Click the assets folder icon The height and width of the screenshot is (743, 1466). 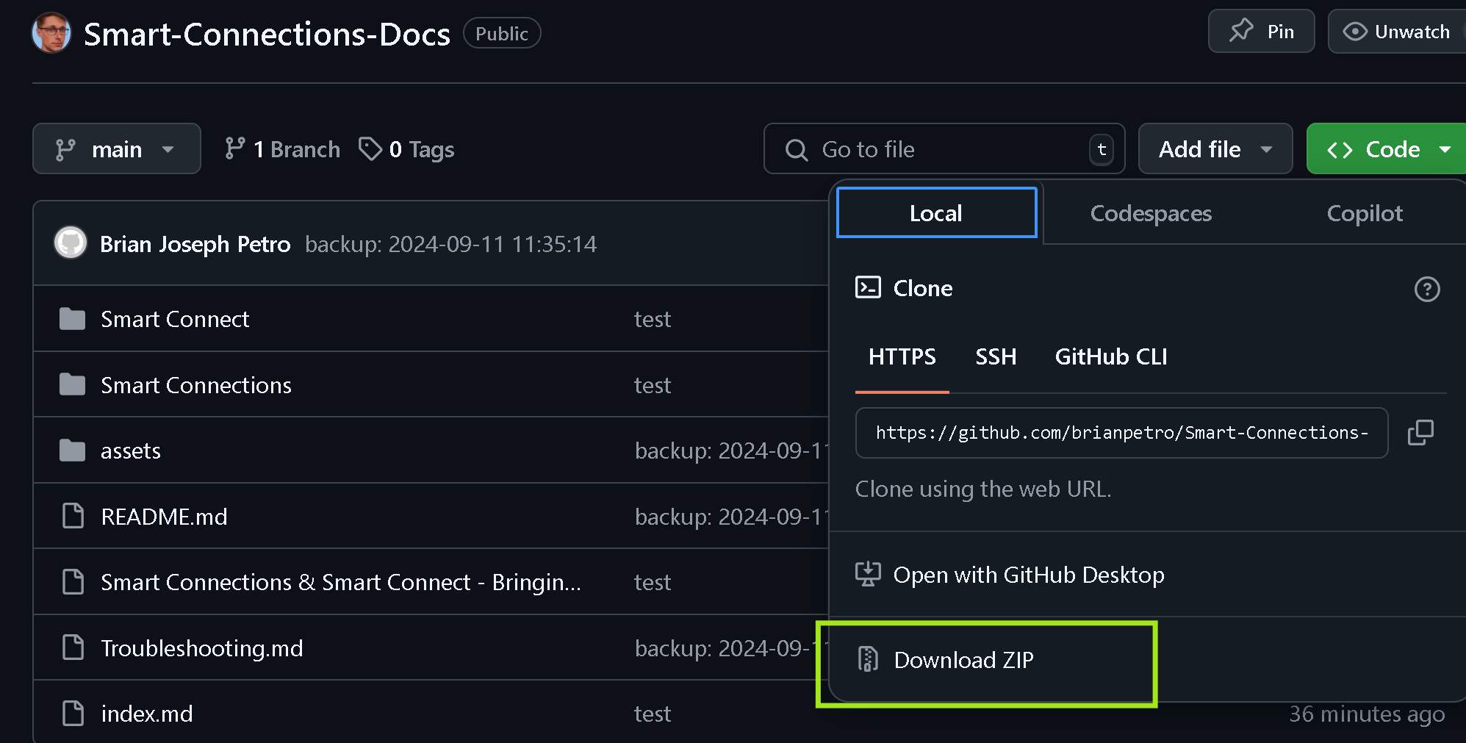point(72,450)
